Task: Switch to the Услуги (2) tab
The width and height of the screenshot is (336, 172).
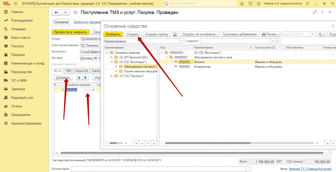Action: (81, 71)
